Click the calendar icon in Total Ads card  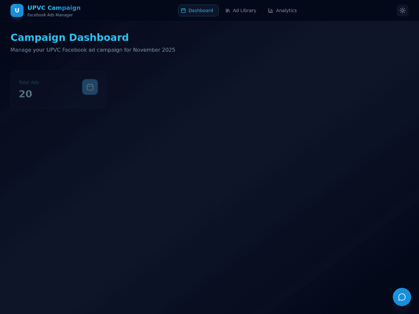pyautogui.click(x=90, y=87)
